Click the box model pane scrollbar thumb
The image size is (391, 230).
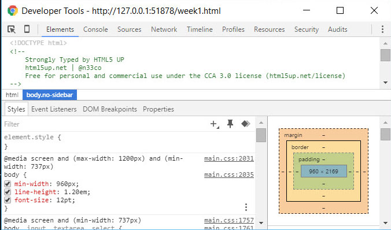pyautogui.click(x=386, y=134)
